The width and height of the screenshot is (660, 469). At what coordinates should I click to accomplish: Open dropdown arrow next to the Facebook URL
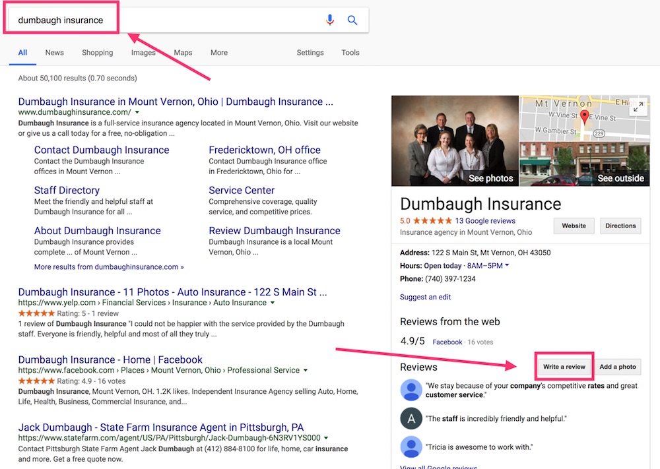pyautogui.click(x=306, y=371)
